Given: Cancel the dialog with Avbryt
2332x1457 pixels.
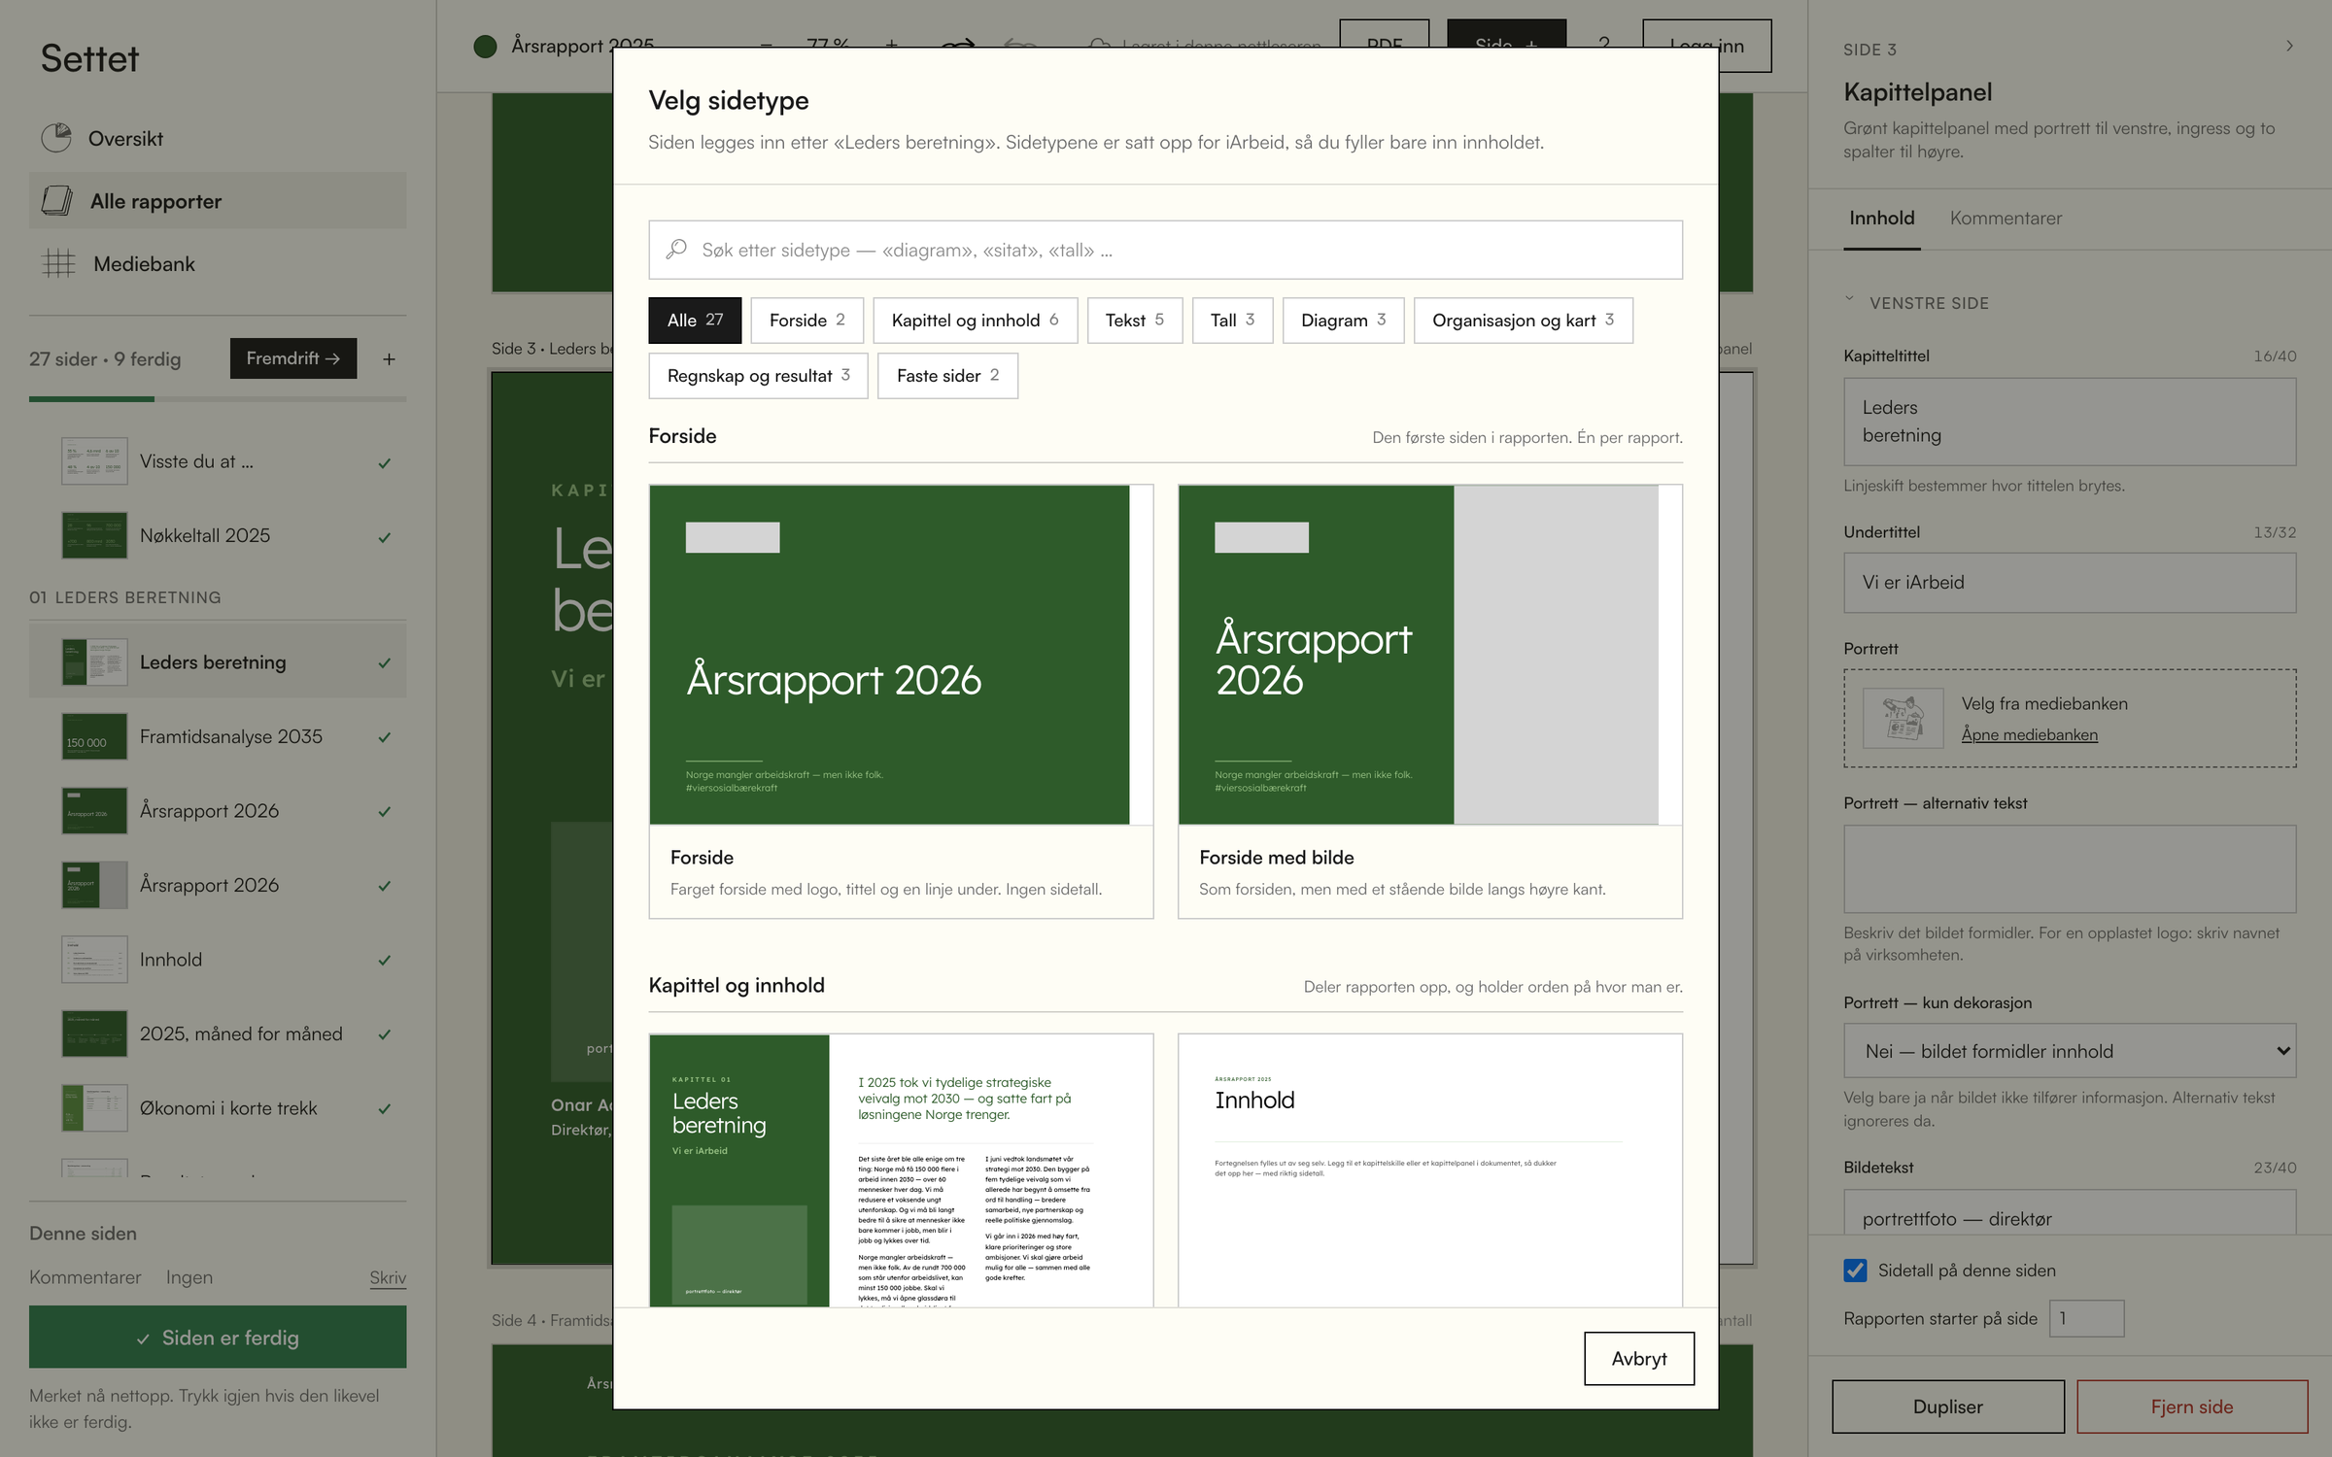Looking at the screenshot, I should tap(1639, 1359).
